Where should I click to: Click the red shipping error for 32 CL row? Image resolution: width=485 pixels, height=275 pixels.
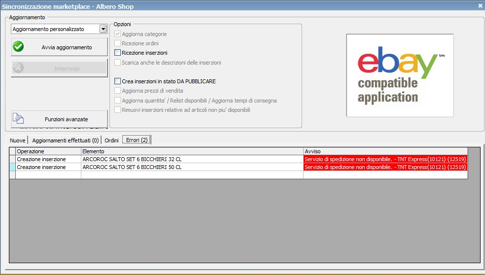(x=385, y=159)
